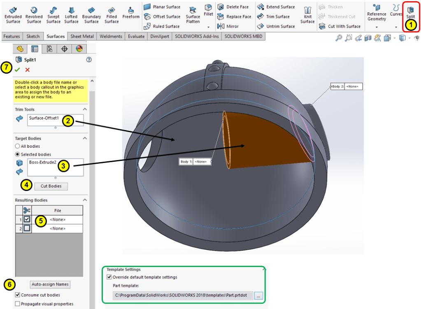
Task: Click the Split tool icon
Action: coord(410,10)
